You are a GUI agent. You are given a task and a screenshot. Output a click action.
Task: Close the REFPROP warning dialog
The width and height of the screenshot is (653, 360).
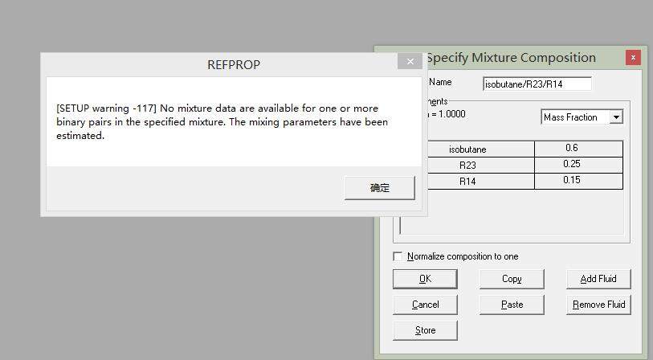pos(410,62)
